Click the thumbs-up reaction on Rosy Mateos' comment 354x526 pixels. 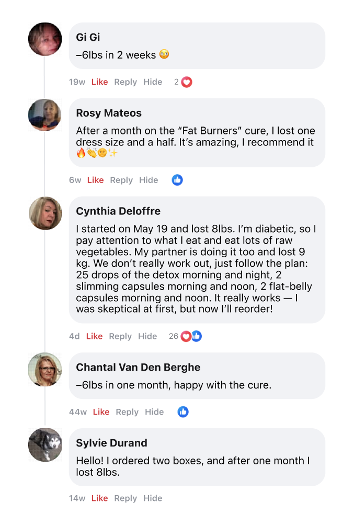pyautogui.click(x=177, y=180)
